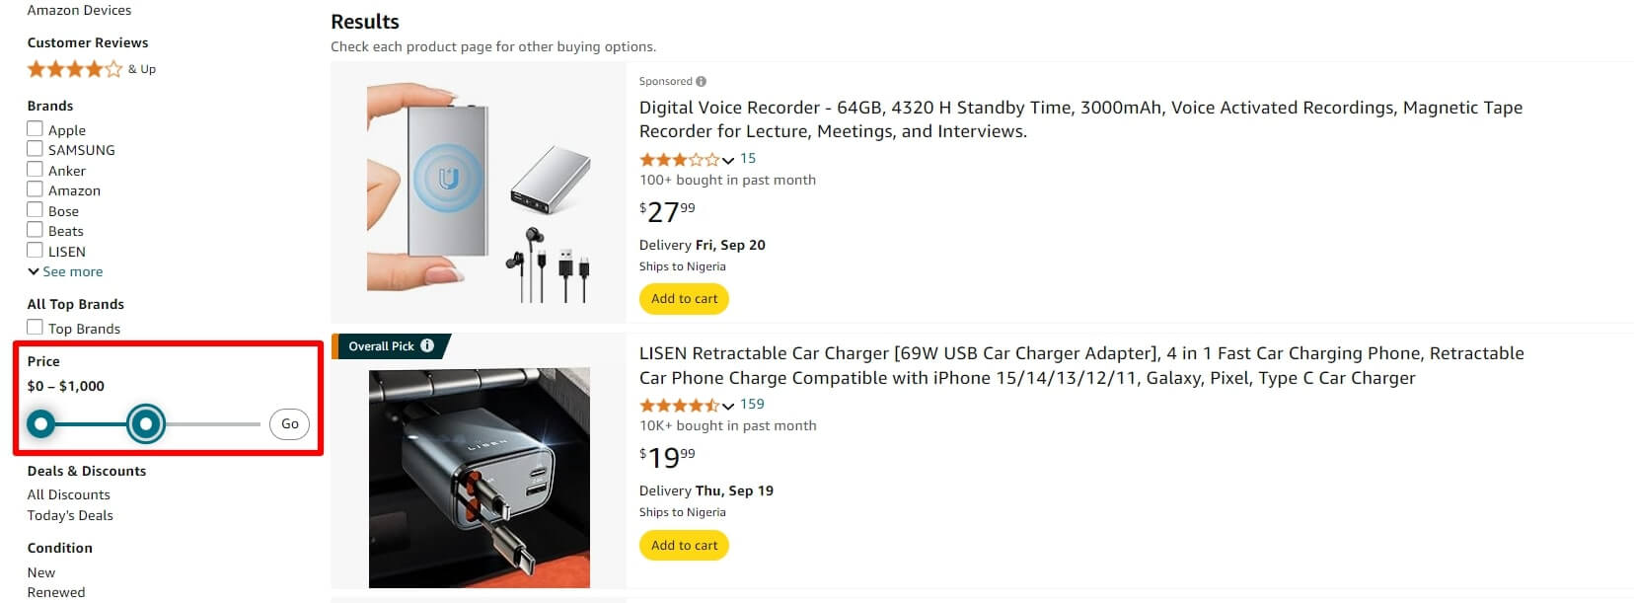Open the review breakdown dropdown for the car charger

click(728, 406)
